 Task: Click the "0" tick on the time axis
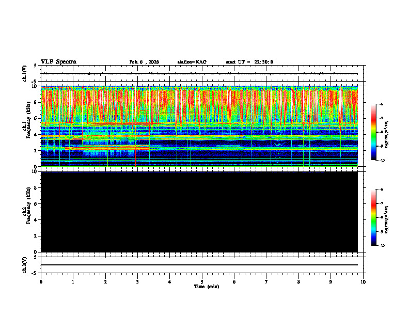point(41,282)
